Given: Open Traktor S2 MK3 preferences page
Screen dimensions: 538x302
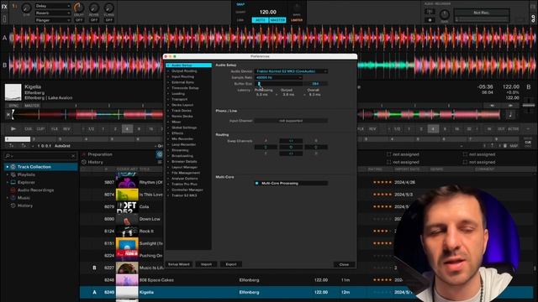Looking at the screenshot, I should tap(184, 195).
